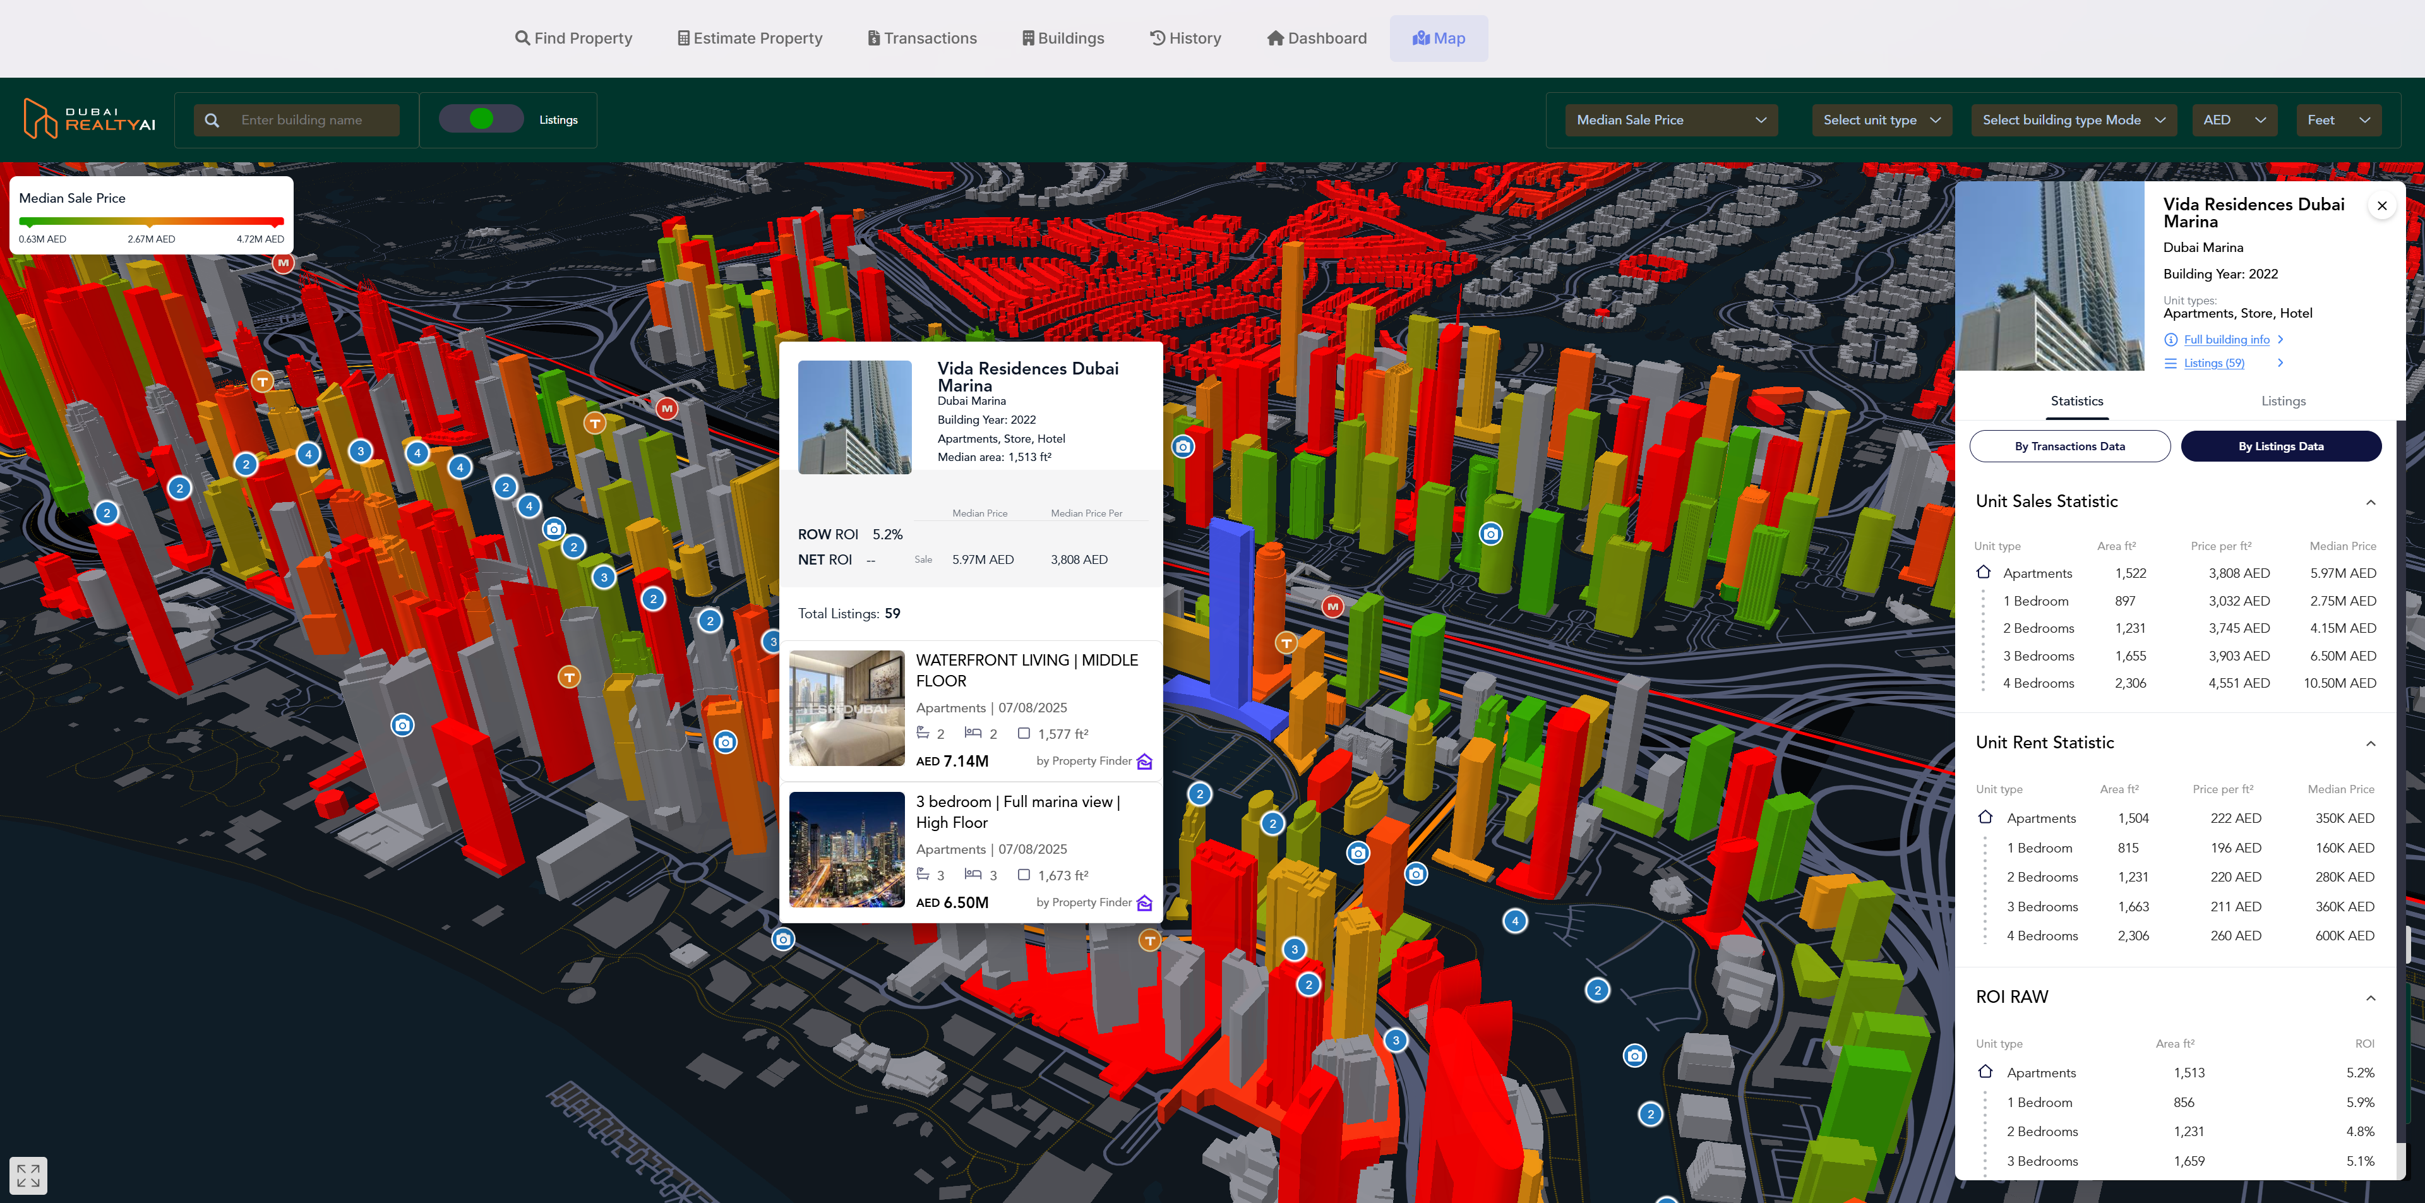The height and width of the screenshot is (1203, 2425).
Task: Collapse the Unit Rent Statistic section
Action: (2371, 744)
